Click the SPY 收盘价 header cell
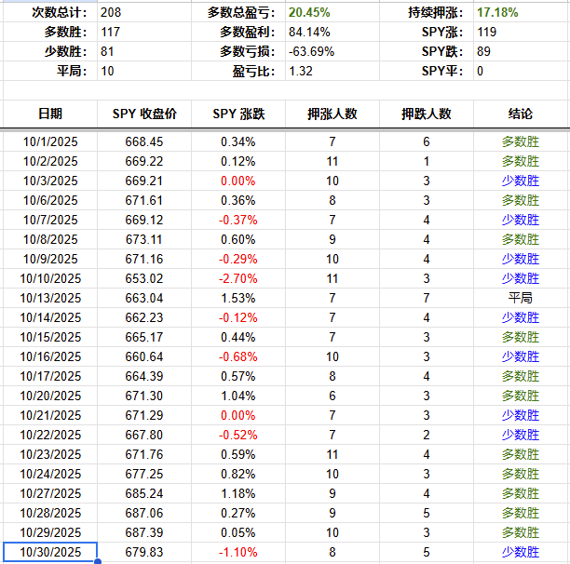The height and width of the screenshot is (564, 570). click(x=144, y=114)
